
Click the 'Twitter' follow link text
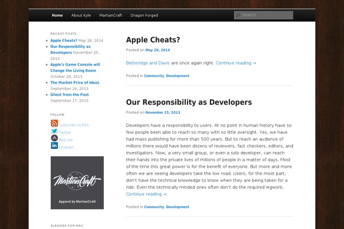pyautogui.click(x=65, y=133)
